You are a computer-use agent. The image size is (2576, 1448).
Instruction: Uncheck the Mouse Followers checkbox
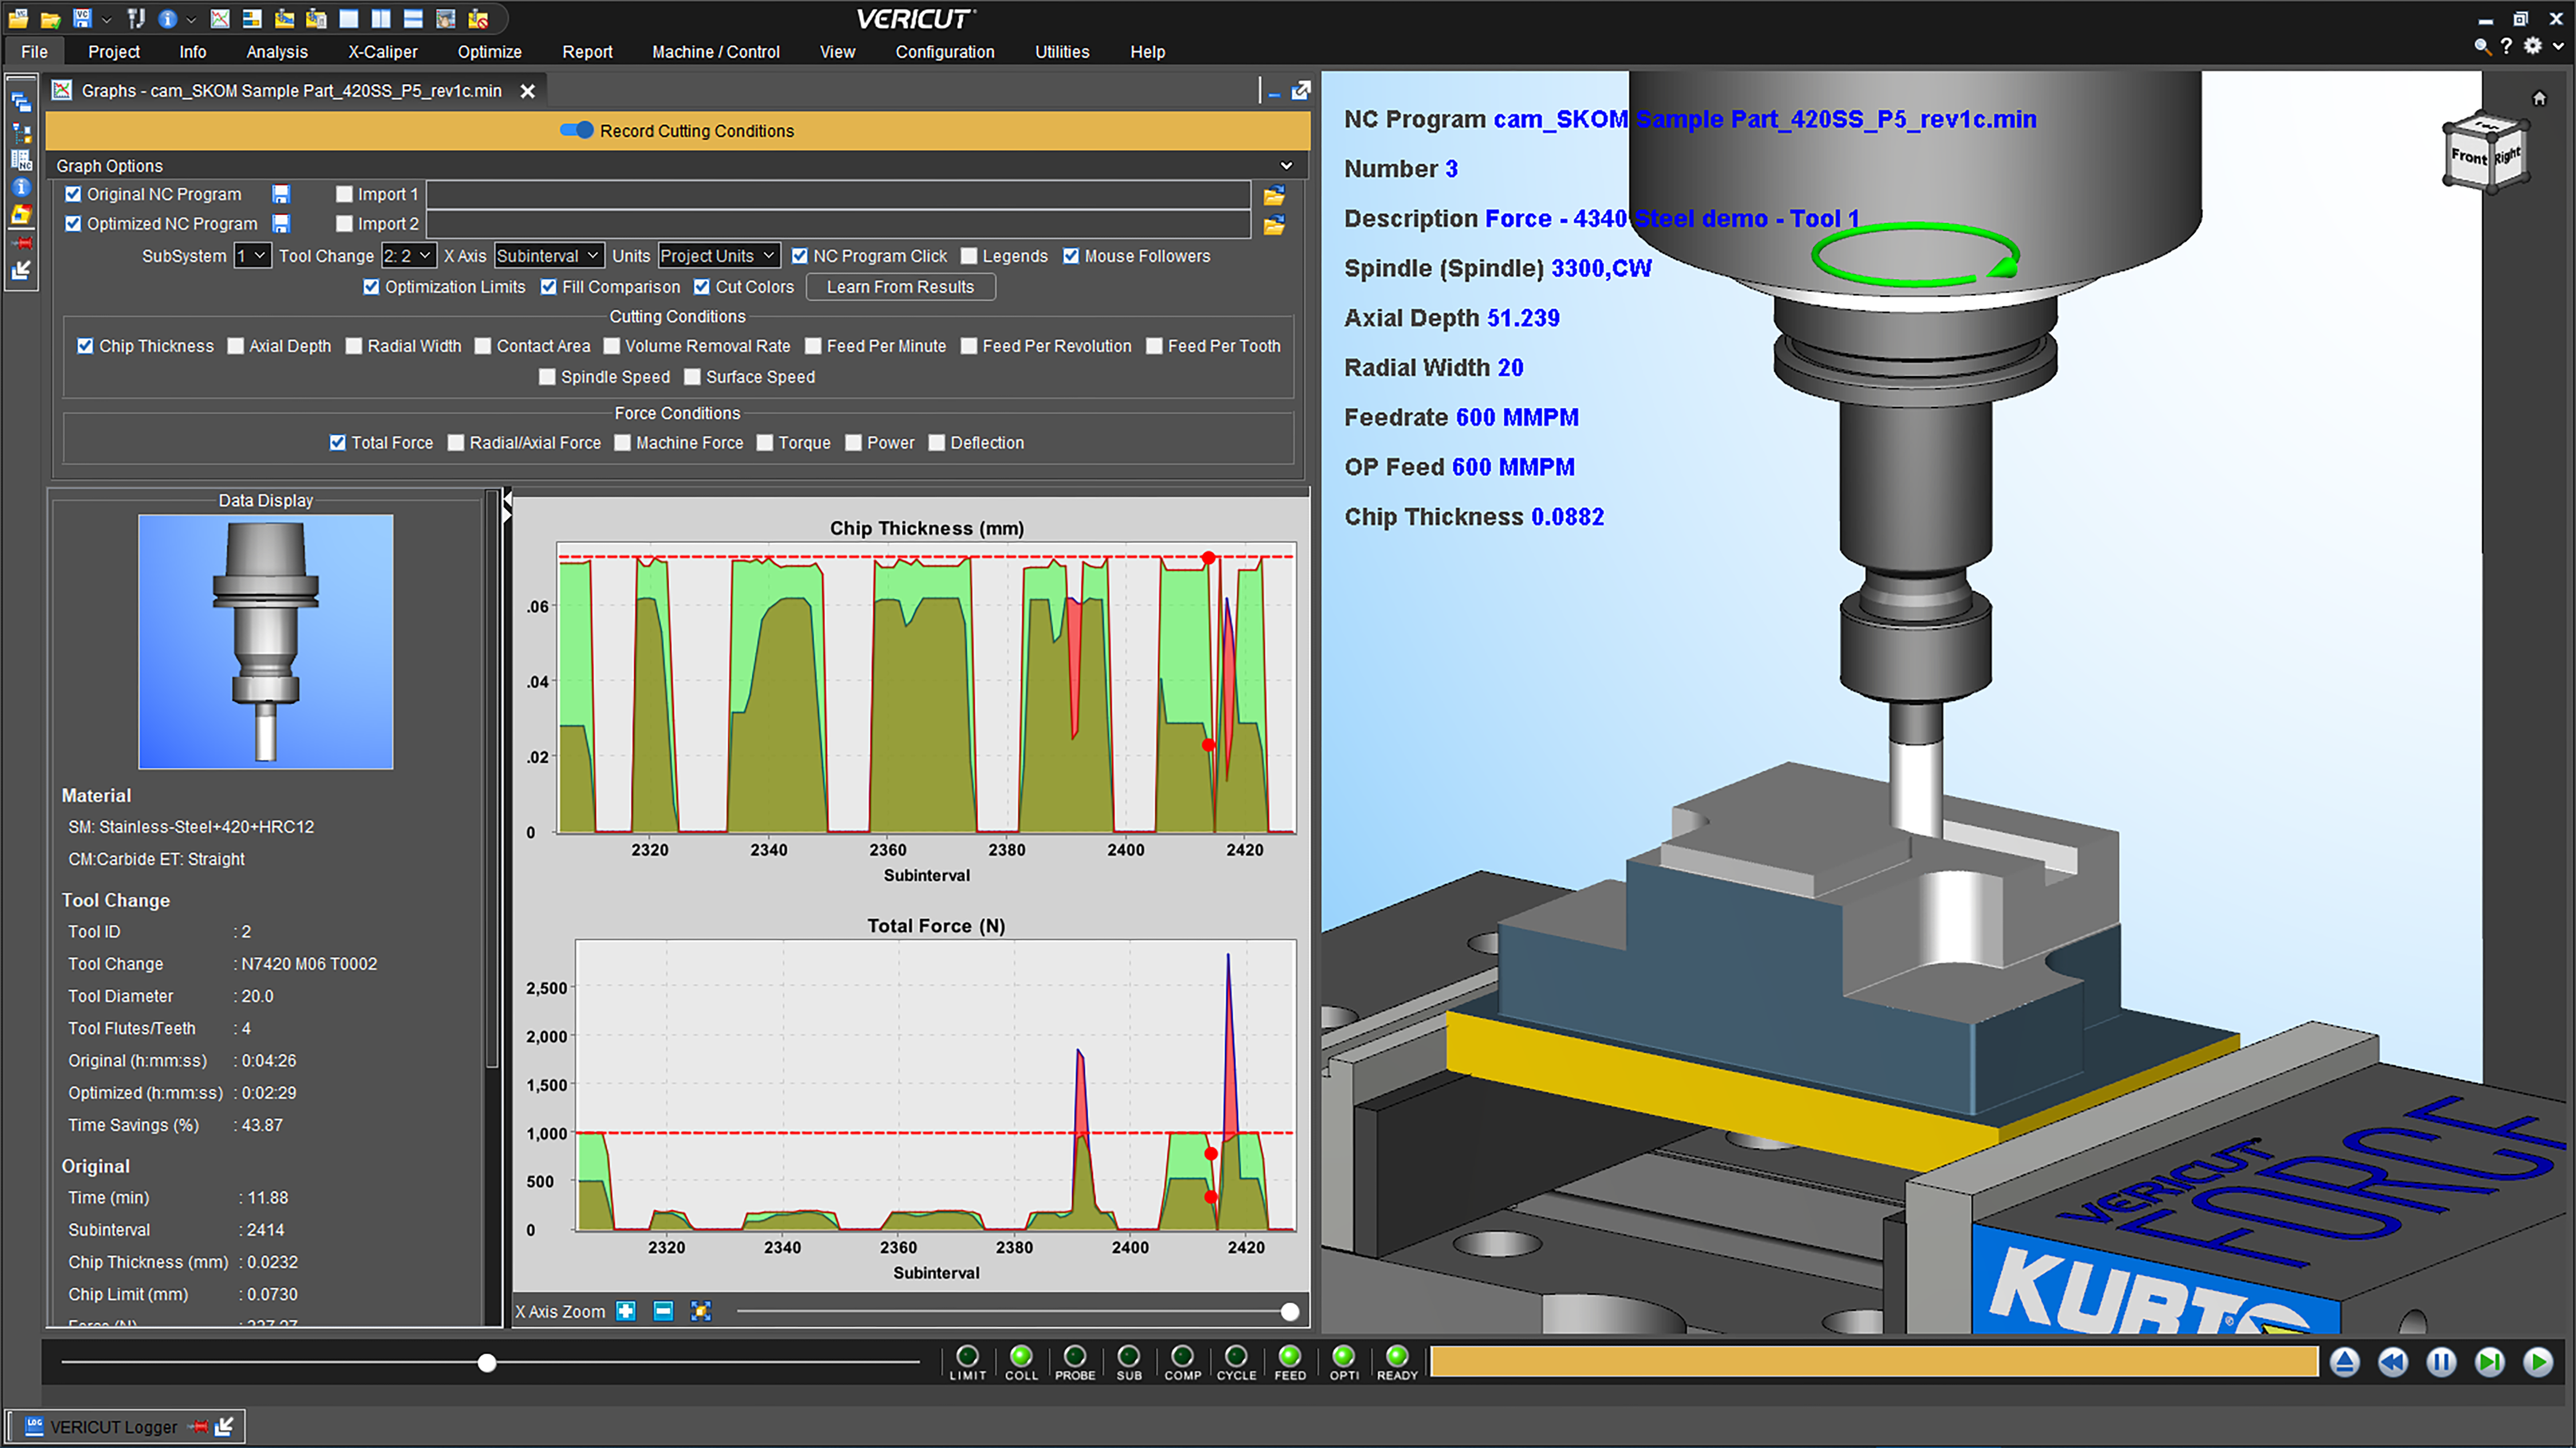click(1071, 256)
